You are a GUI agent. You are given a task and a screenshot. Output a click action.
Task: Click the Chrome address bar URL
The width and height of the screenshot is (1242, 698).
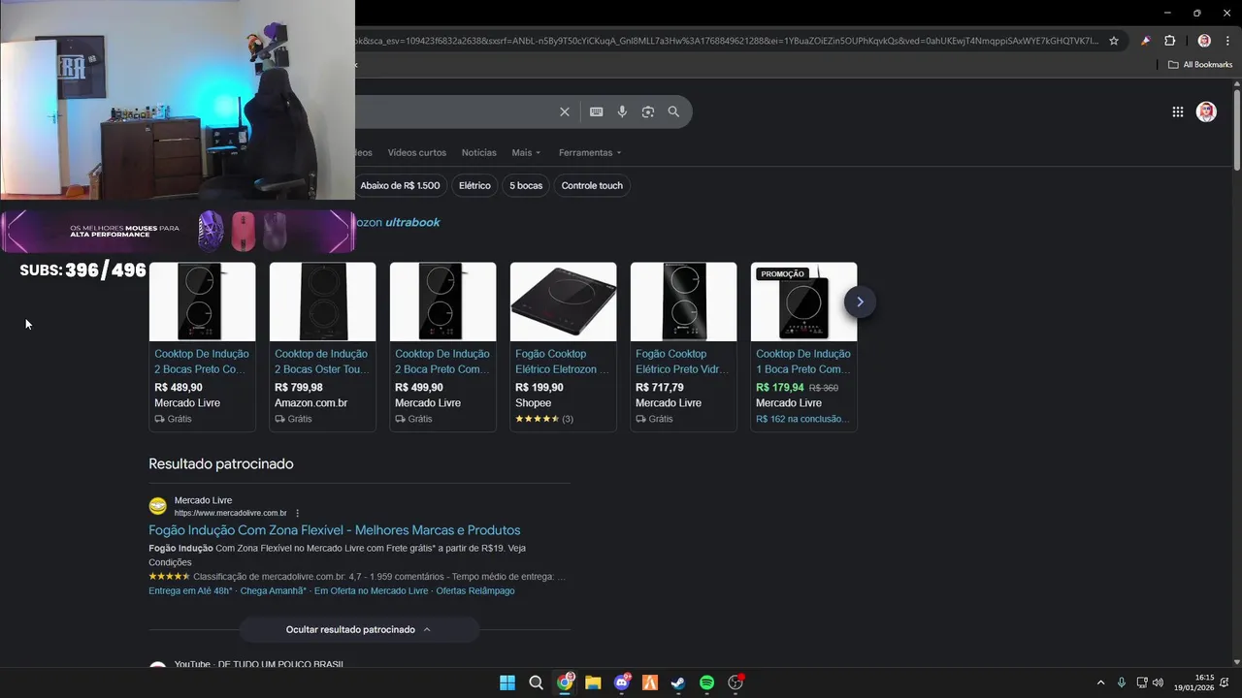tap(728, 41)
